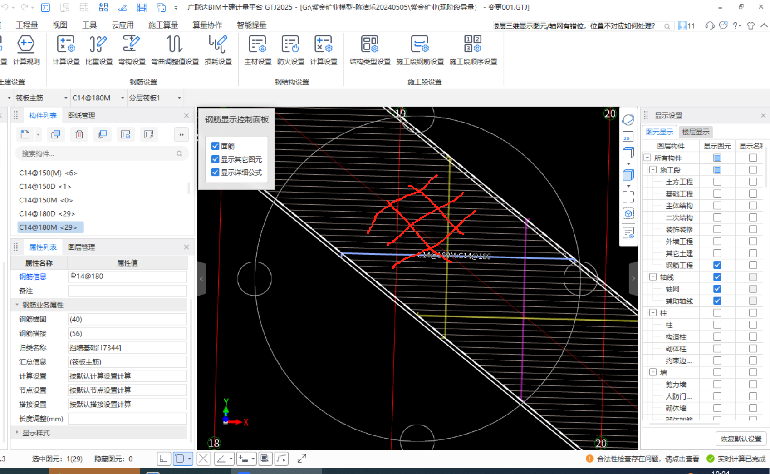This screenshot has height=474, width=770.
Task: Click 合法性检查存在问题 warning link
Action: (x=647, y=459)
